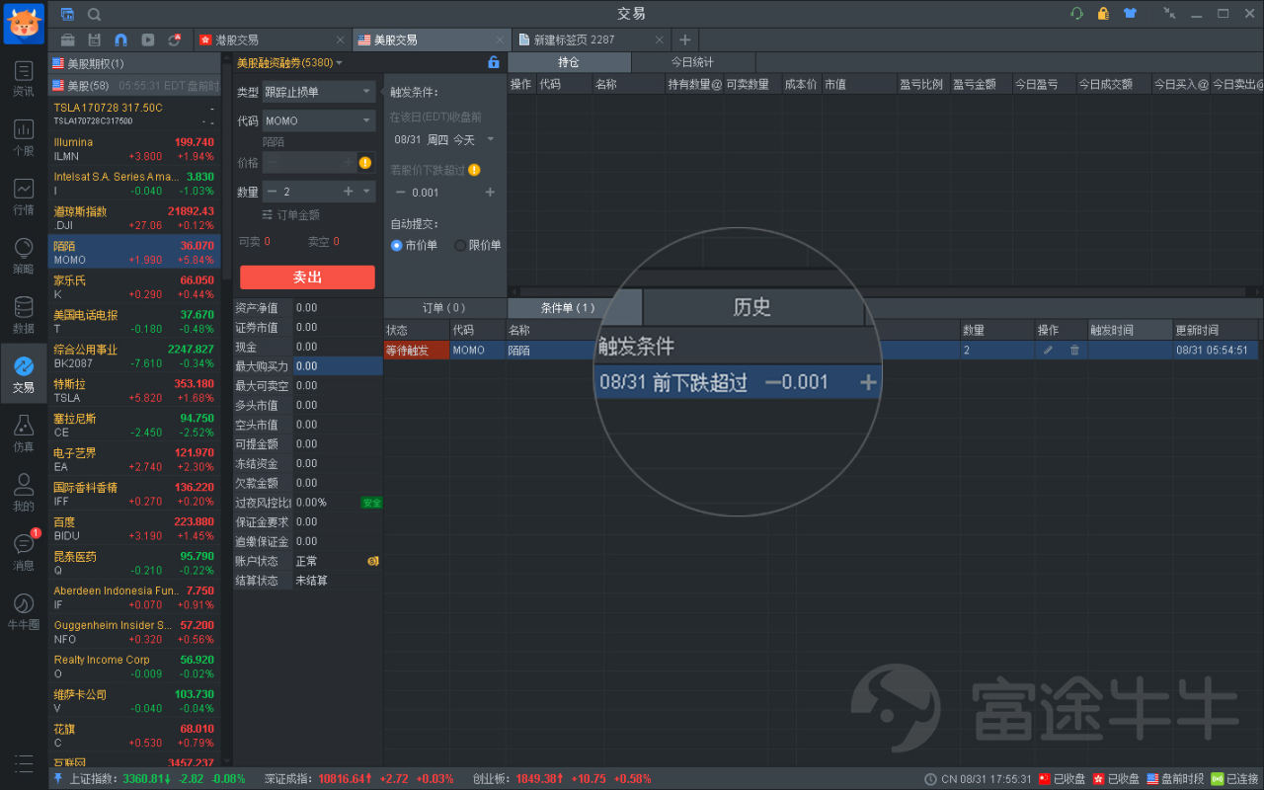Close the 港股交易 tab
Screen dimensions: 1264x790
341,40
